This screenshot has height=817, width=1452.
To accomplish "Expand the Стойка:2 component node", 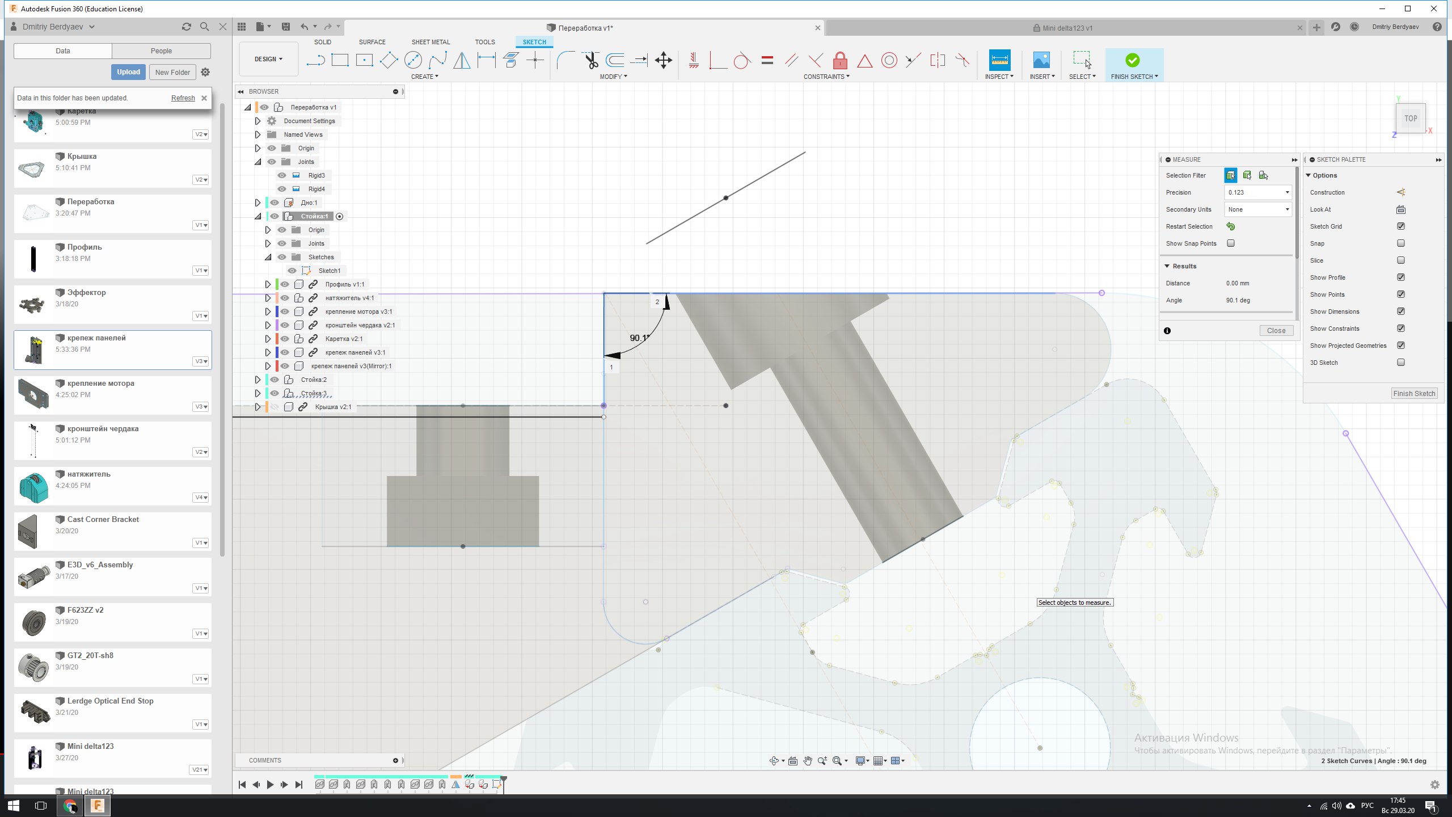I will 258,380.
